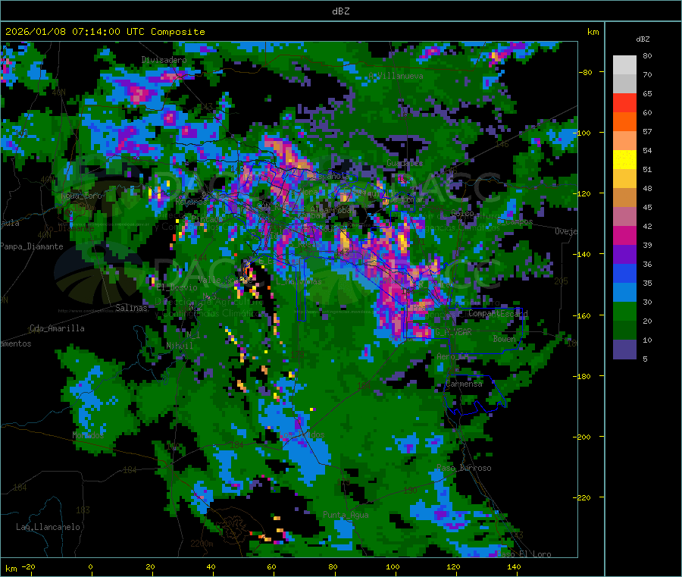Click the 80 value on color scale

pos(647,55)
